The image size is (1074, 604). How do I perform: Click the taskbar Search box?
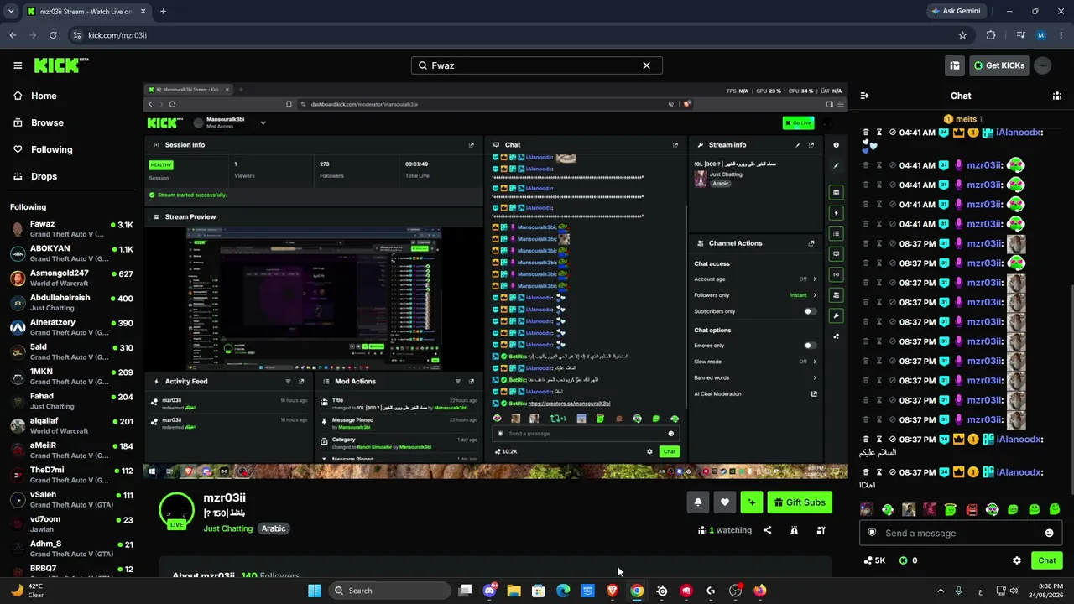click(x=389, y=591)
